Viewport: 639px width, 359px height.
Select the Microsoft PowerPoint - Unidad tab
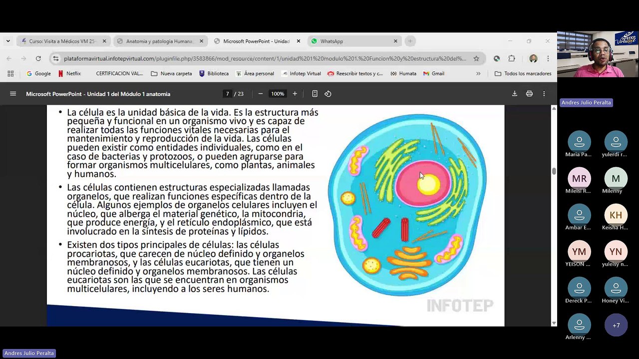tap(257, 41)
